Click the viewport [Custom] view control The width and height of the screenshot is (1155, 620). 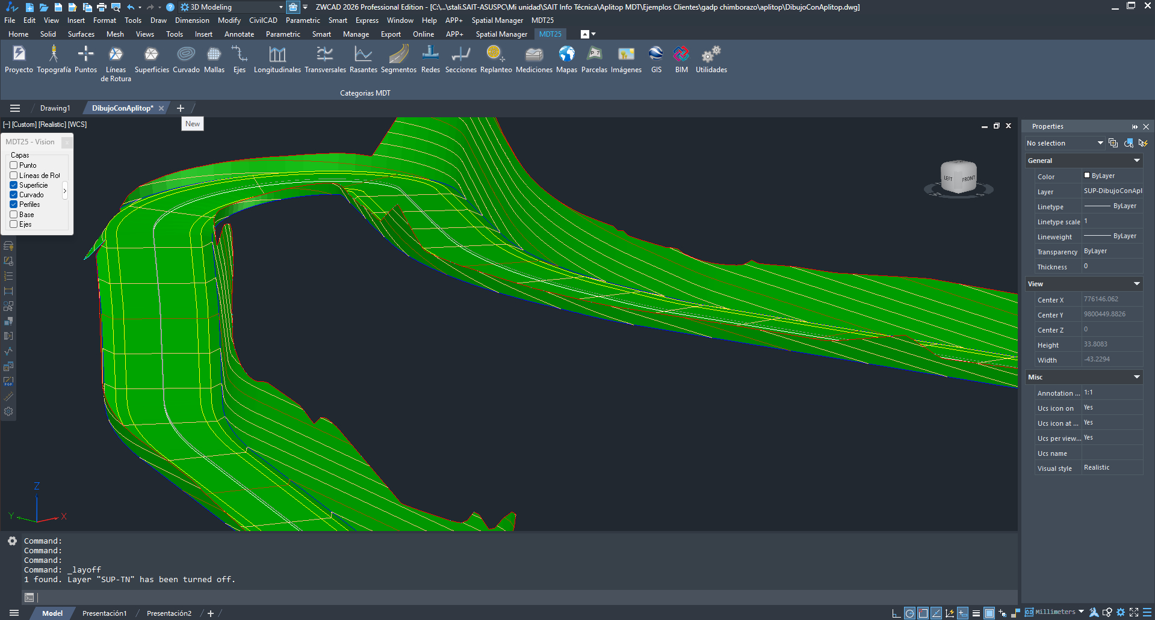tap(24, 124)
